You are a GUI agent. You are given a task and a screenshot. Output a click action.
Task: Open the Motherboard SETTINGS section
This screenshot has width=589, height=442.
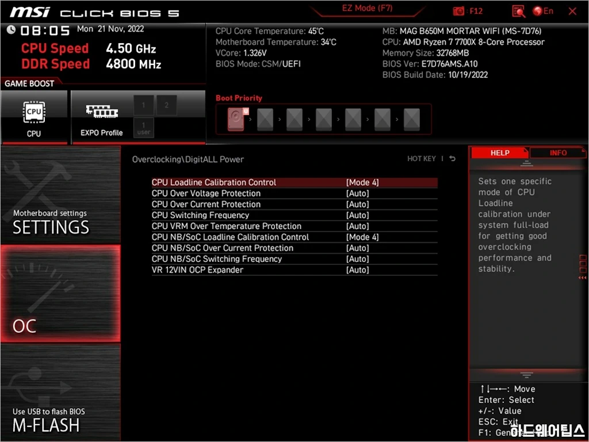point(60,195)
